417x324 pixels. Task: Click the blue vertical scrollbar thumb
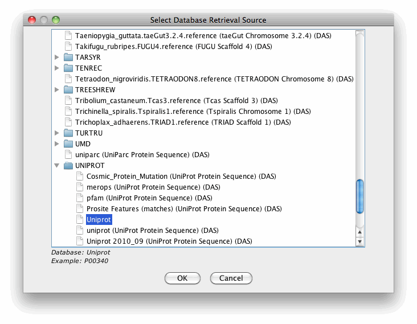(359, 195)
